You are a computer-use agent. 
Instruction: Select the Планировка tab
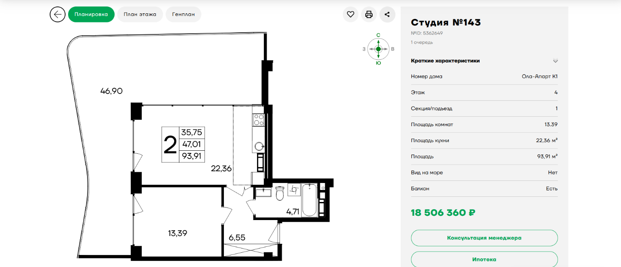[x=91, y=14]
